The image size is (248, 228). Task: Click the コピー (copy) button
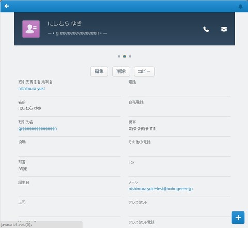tap(144, 71)
